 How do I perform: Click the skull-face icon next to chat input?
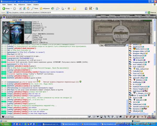point(3,117)
